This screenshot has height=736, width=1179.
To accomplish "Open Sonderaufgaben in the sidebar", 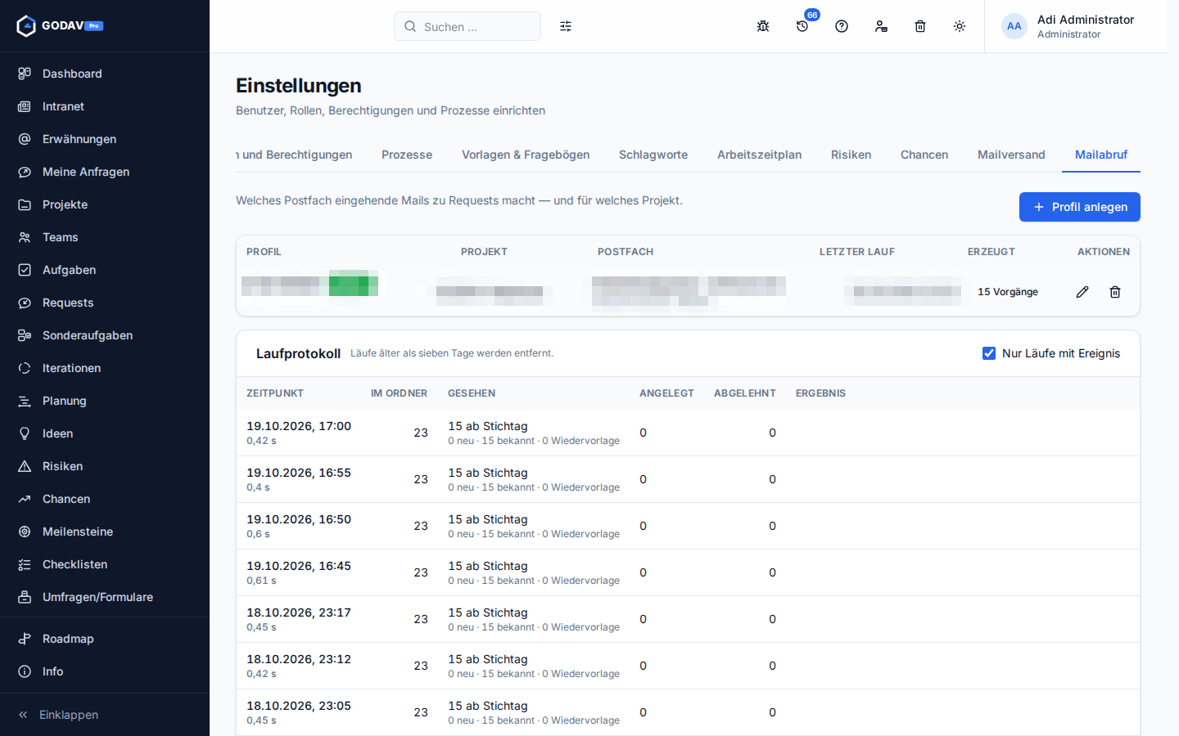I will (105, 335).
